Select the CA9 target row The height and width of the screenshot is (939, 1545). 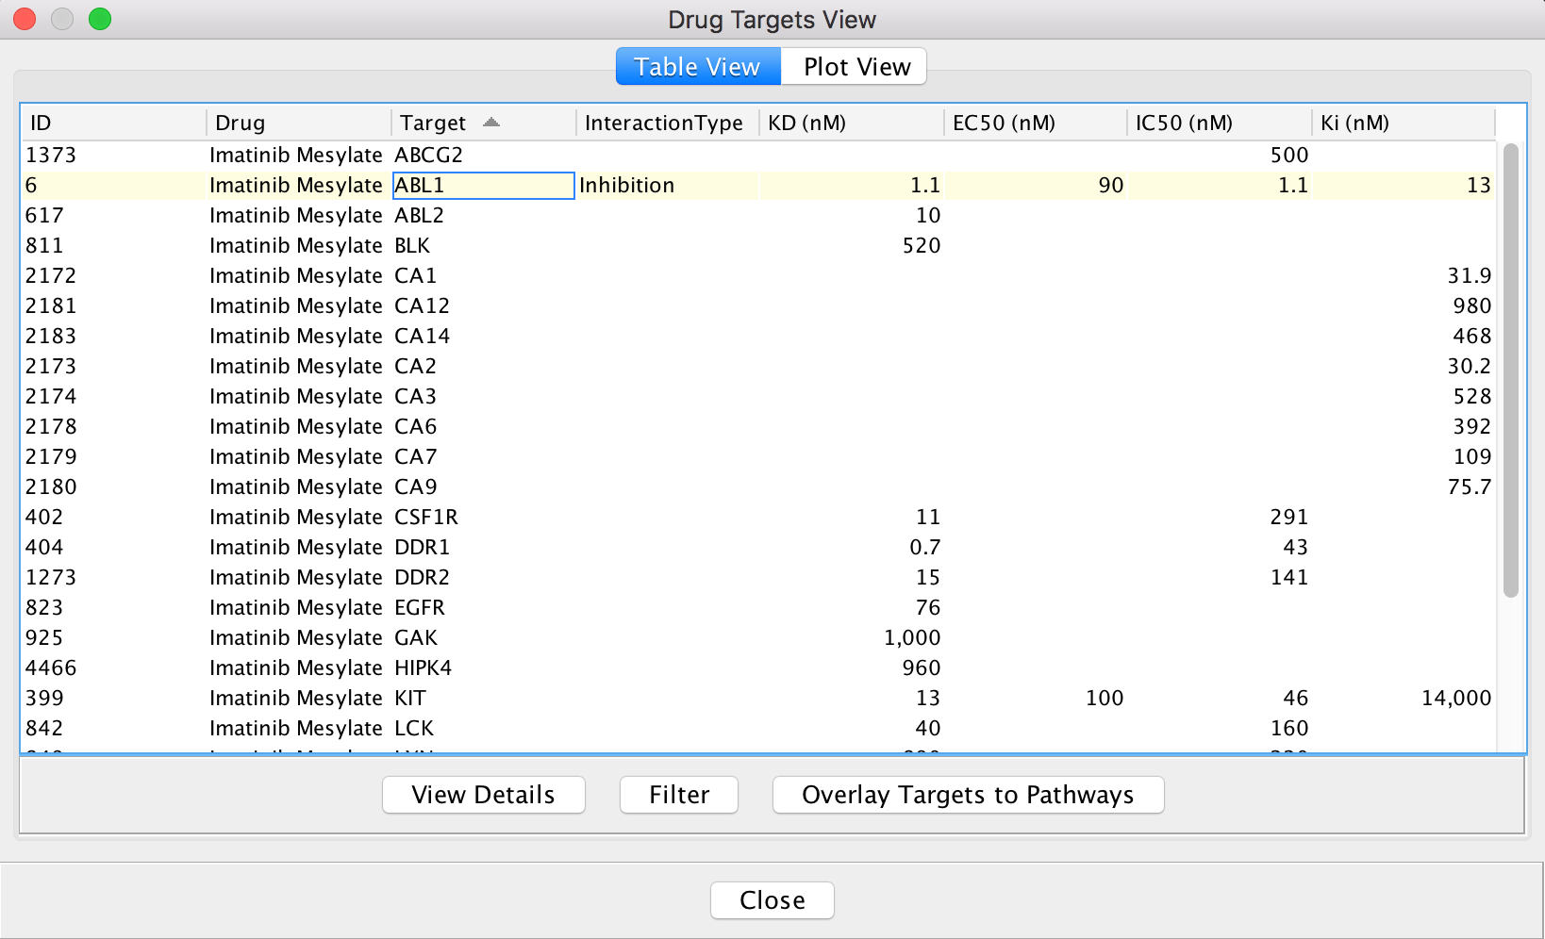click(x=759, y=487)
